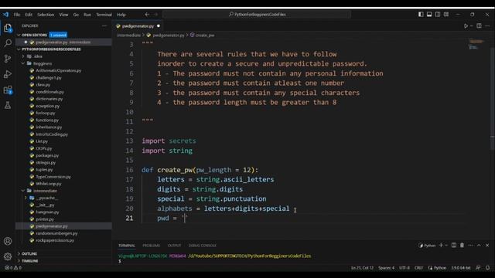
Task: Change end of line sequence CRLF
Action: 418,268
